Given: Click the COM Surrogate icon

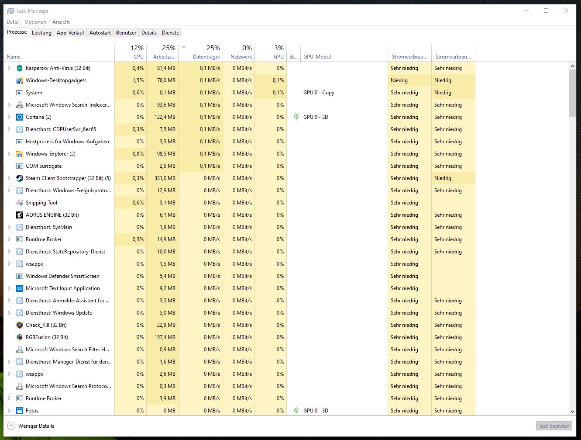Looking at the screenshot, I should click(x=19, y=166).
